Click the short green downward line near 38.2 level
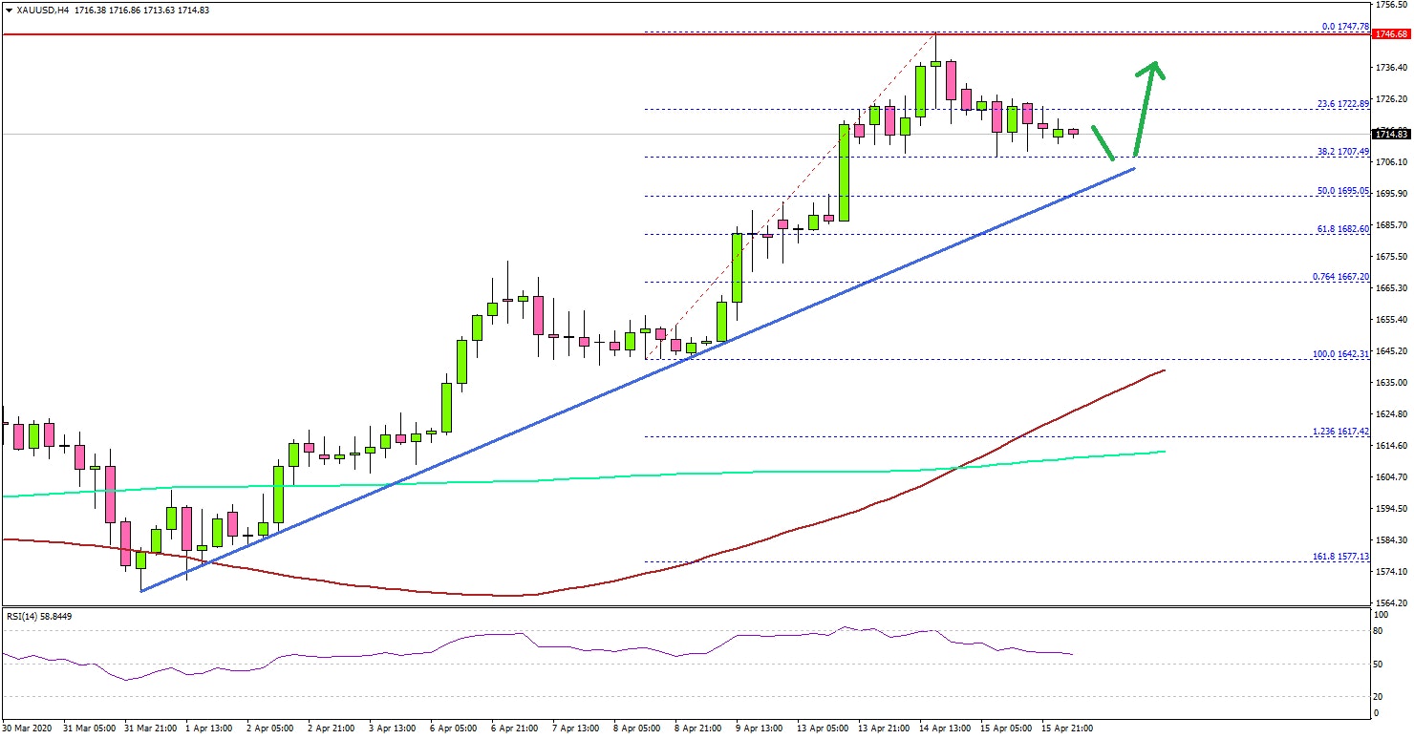Viewport: 1414px width, 739px height. (x=1103, y=143)
